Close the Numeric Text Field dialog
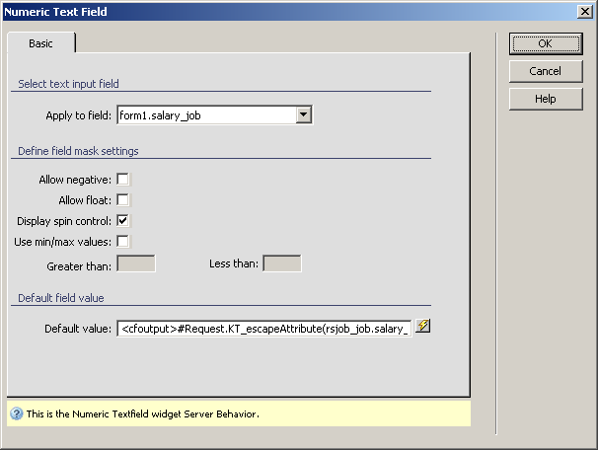Image resolution: width=598 pixels, height=450 pixels. [583, 11]
